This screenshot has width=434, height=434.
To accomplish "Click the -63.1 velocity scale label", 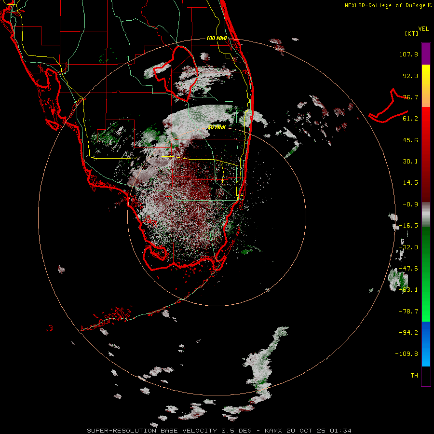I will point(408,290).
